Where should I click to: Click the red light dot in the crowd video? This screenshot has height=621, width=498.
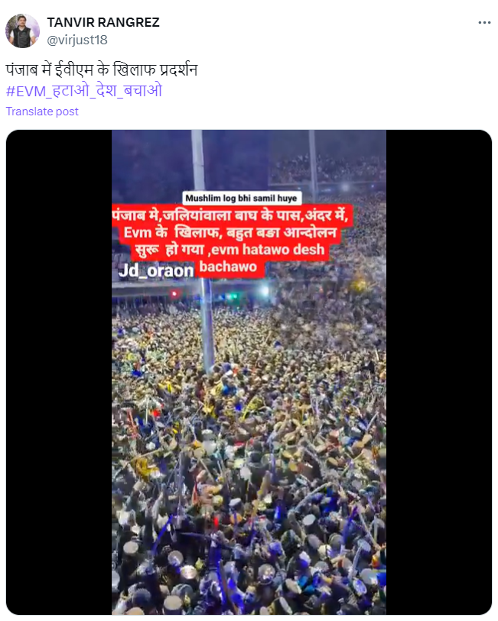[174, 293]
